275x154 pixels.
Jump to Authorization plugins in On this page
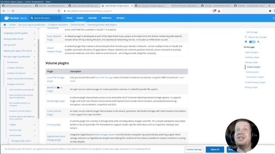[255, 77]
